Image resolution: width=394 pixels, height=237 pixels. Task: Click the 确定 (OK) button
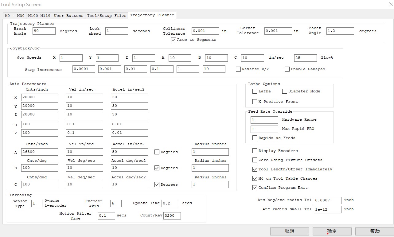[332, 231]
